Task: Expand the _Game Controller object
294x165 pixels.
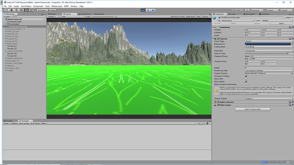Action: tap(6, 51)
